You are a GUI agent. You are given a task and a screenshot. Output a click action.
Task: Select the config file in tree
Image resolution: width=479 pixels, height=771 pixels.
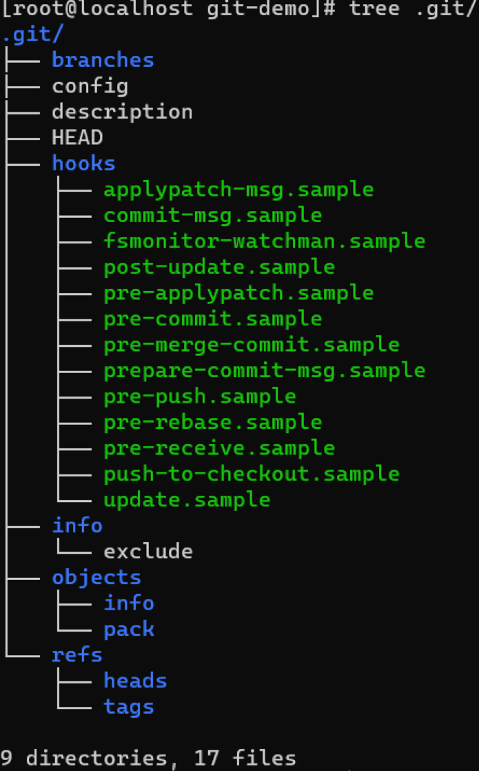coord(90,86)
